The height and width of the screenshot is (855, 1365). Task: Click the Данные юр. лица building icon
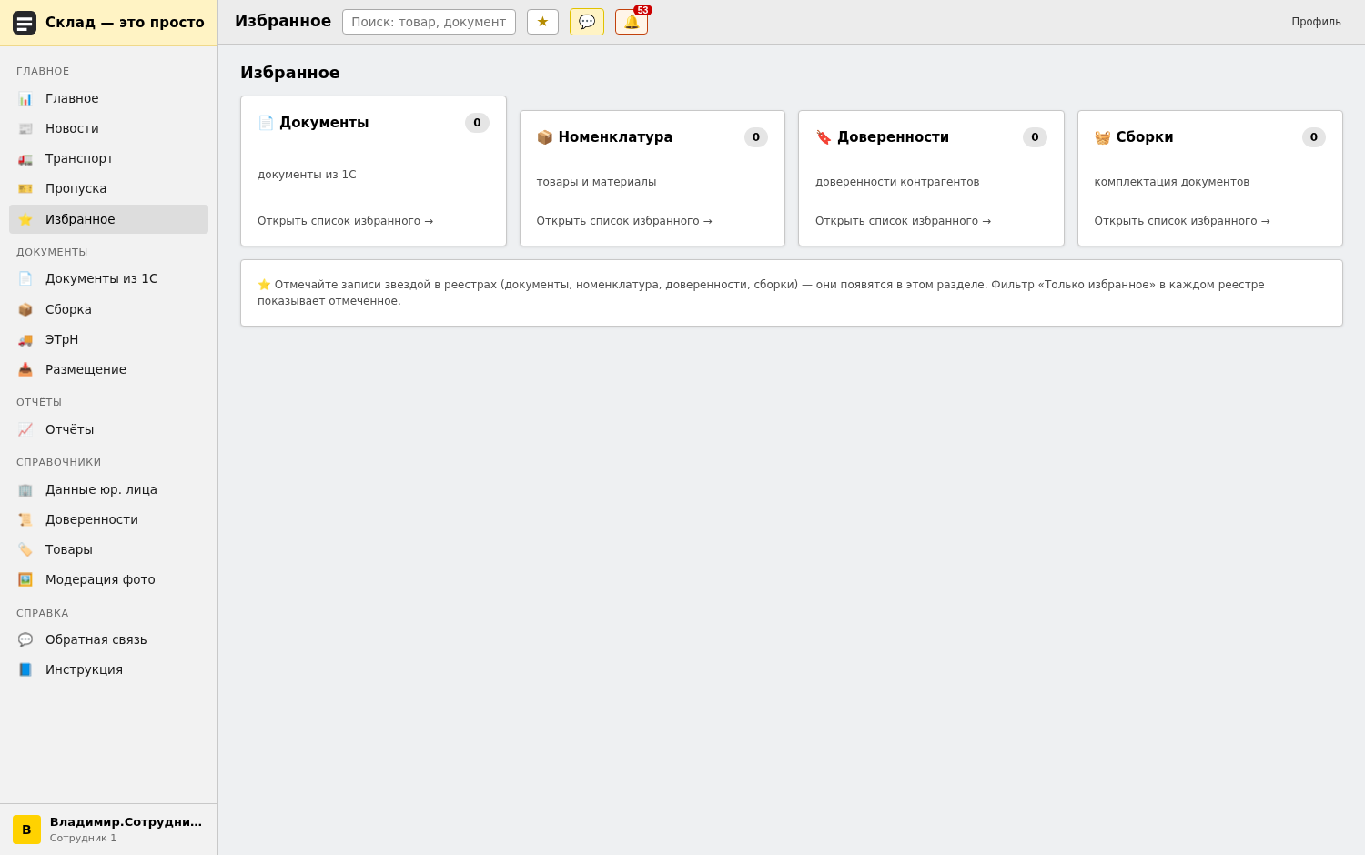(25, 489)
